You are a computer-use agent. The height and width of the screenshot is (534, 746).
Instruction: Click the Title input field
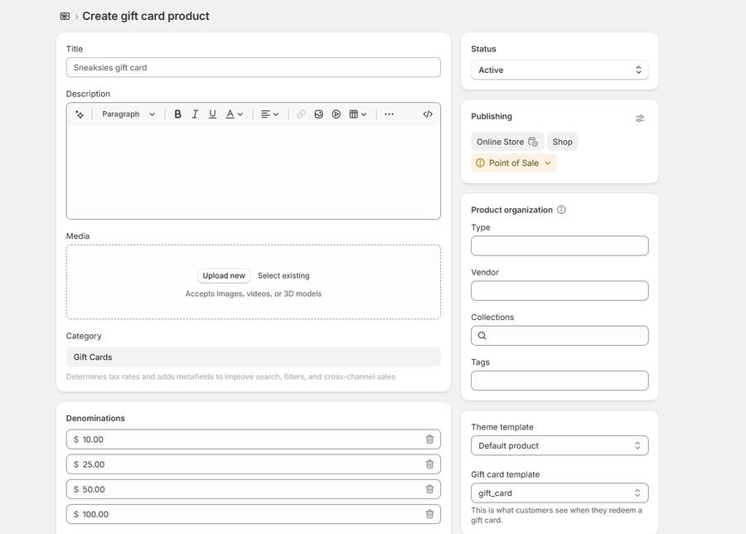(254, 68)
